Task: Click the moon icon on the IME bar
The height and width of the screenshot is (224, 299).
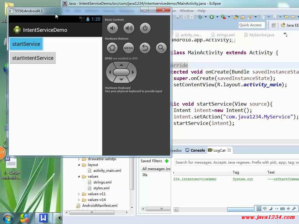Action: (x=271, y=209)
